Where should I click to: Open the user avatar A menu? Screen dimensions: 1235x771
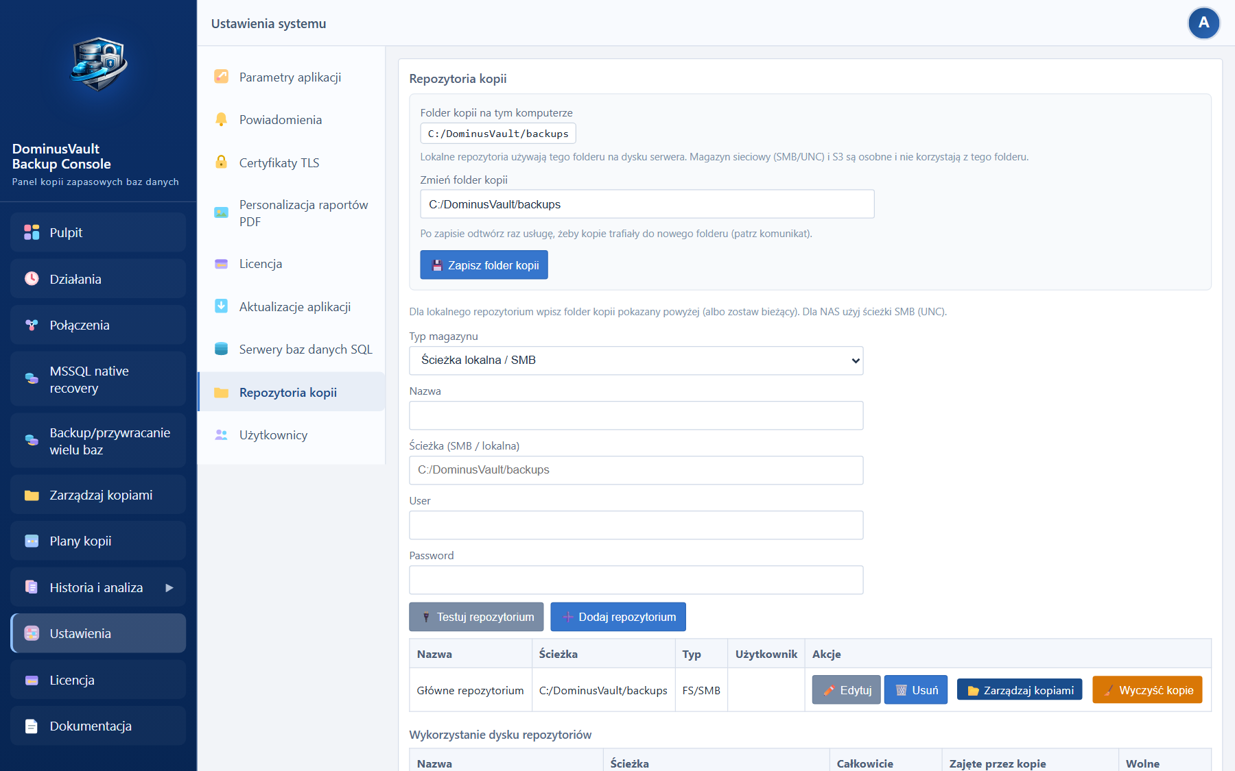tap(1203, 23)
